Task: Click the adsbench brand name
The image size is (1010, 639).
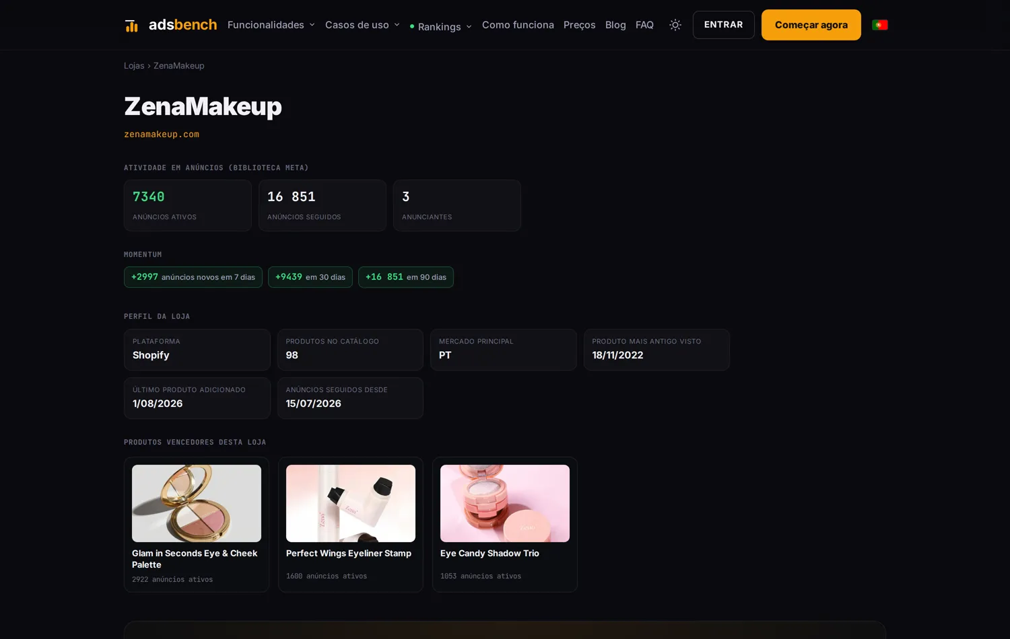Action: pyautogui.click(x=182, y=25)
